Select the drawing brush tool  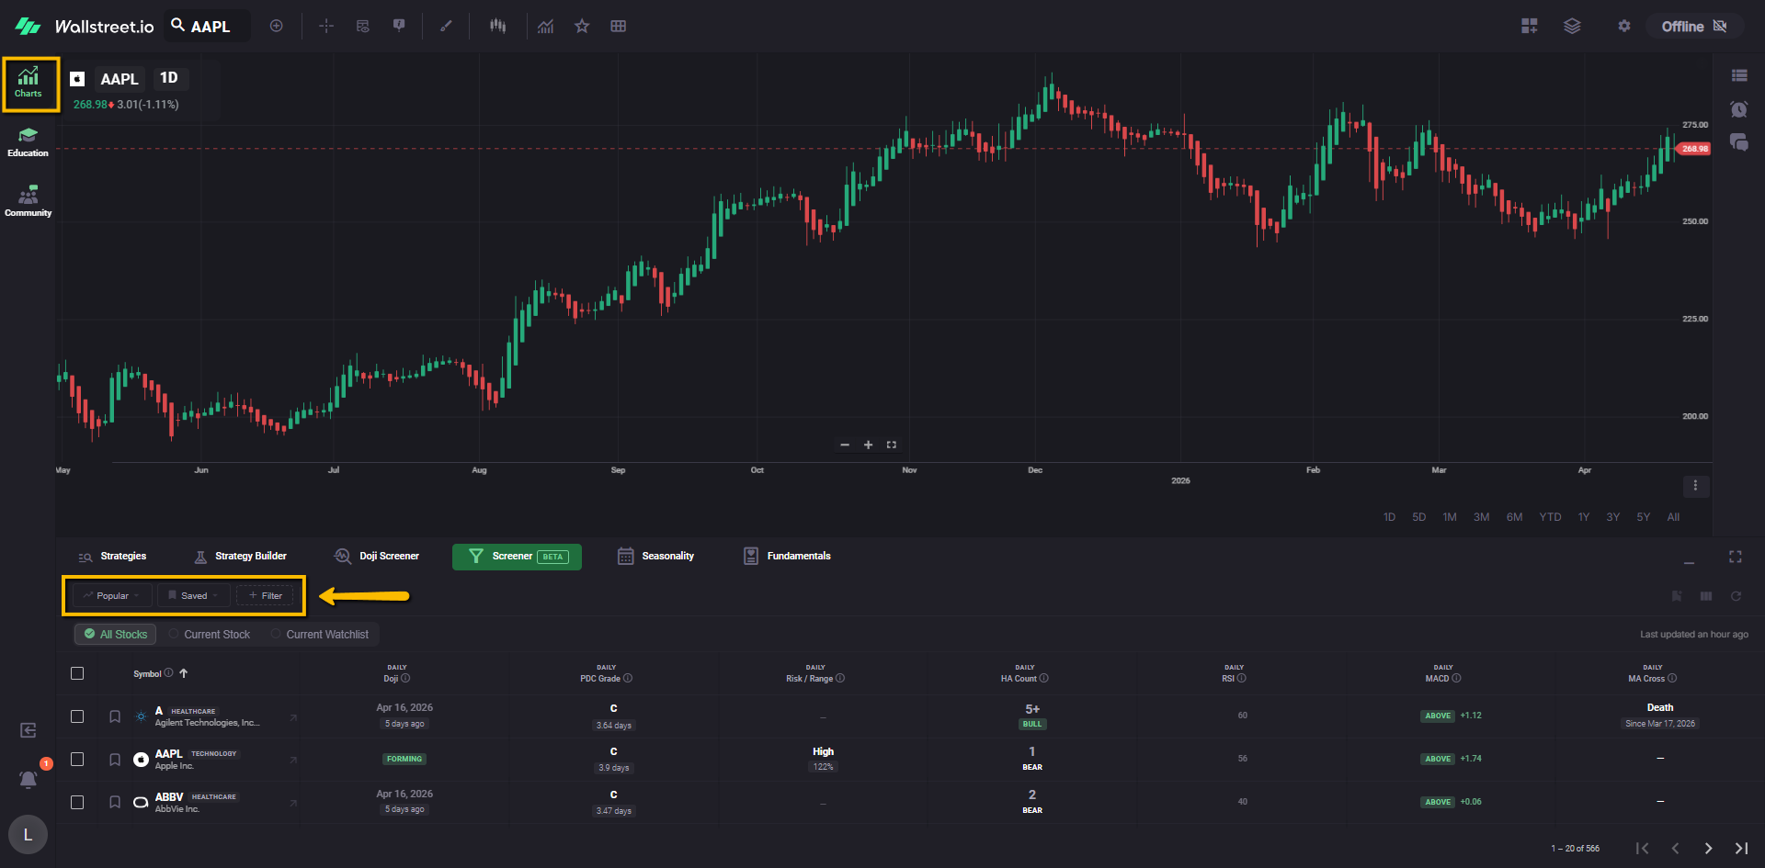pyautogui.click(x=447, y=27)
